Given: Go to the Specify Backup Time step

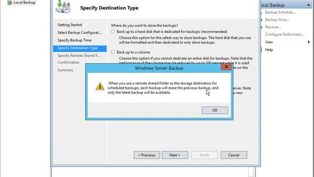Looking at the screenshot, I should [x=75, y=40].
